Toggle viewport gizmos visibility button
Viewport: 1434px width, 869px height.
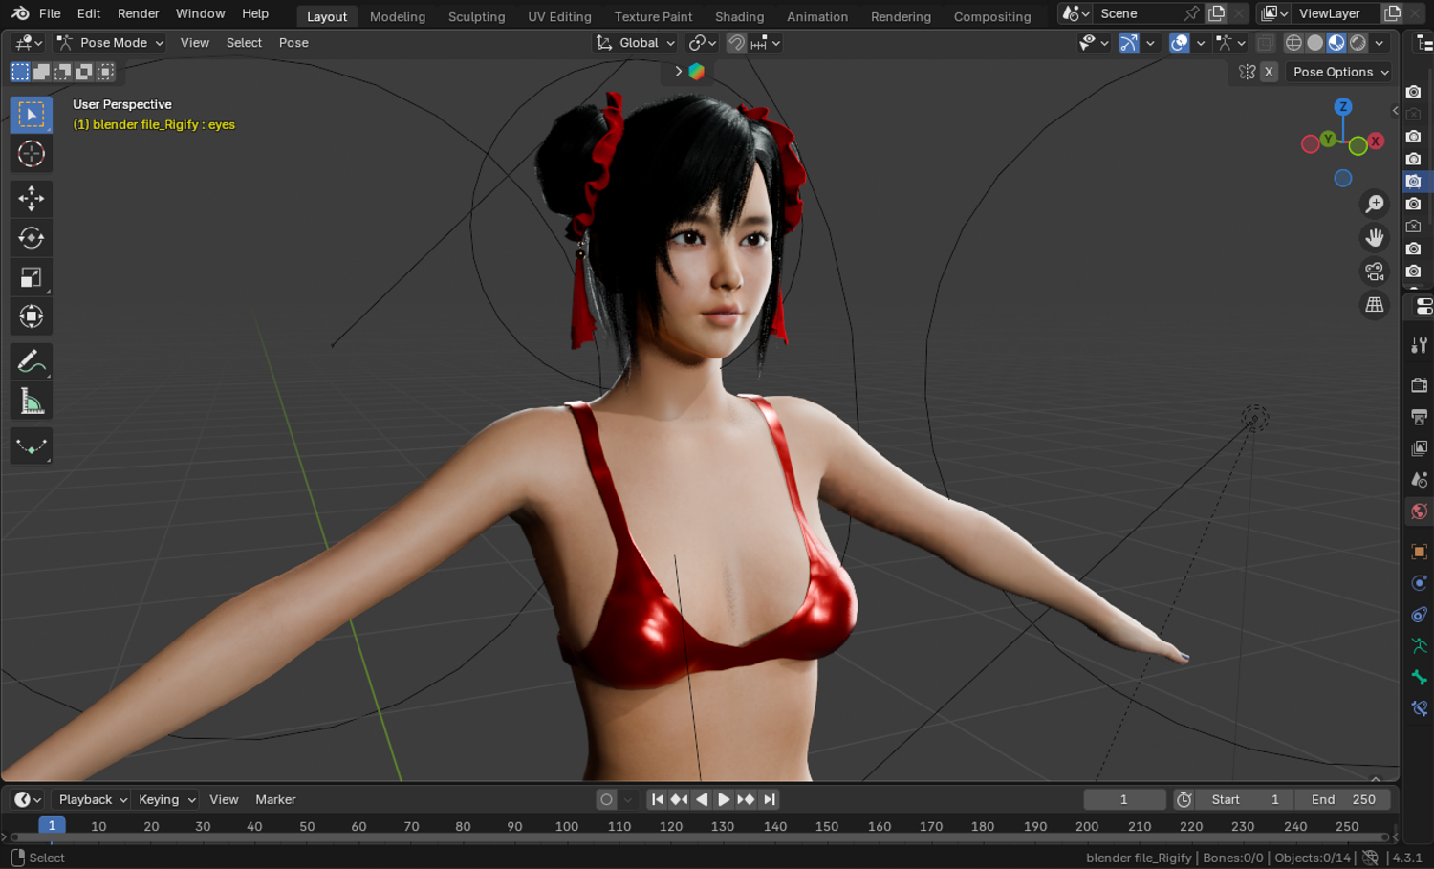click(x=1129, y=43)
